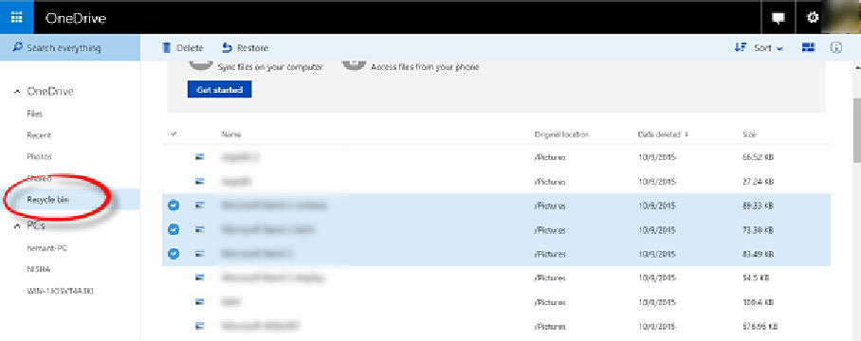Click the Restore button in toolbar
861x341 pixels.
[245, 47]
